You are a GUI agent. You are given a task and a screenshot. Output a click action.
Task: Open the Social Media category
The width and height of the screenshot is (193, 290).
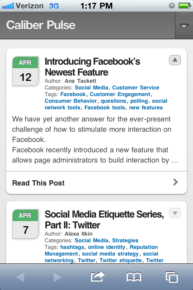pos(91,88)
